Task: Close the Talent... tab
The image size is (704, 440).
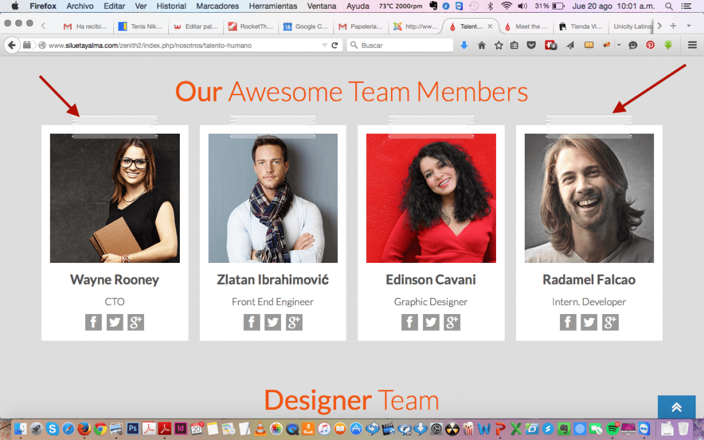Action: 490,26
